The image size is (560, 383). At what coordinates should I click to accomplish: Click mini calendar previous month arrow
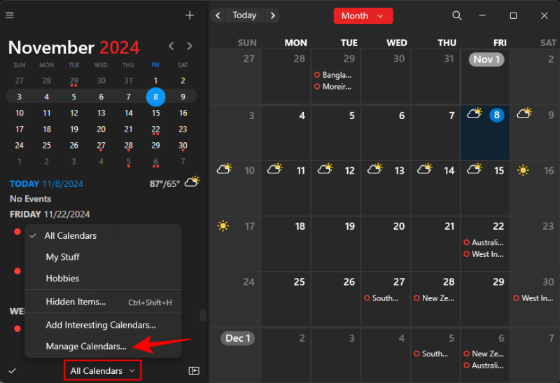pos(171,46)
